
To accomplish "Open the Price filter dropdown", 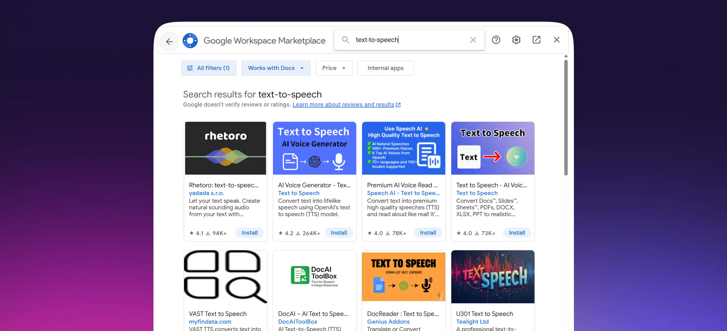I will click(334, 68).
